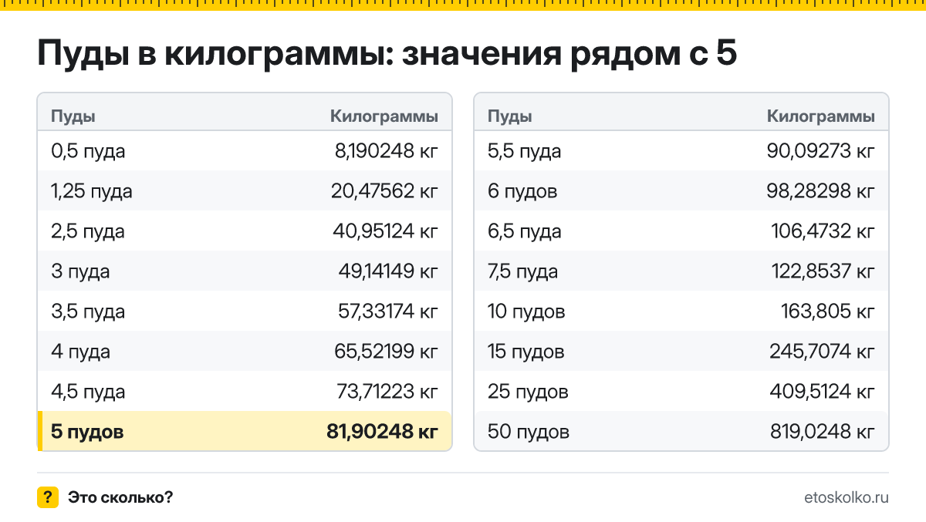Image resolution: width=926 pixels, height=522 pixels.
Task: Select the '1,25 пуда' cell
Action: click(92, 192)
